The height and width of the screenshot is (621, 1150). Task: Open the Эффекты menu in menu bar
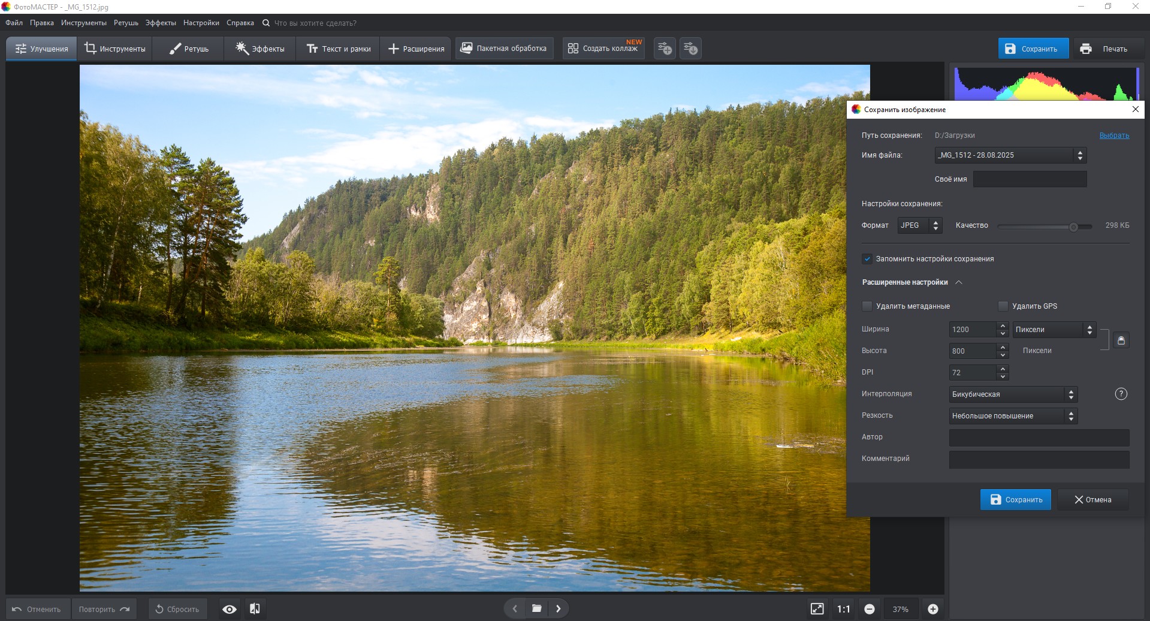pos(161,23)
